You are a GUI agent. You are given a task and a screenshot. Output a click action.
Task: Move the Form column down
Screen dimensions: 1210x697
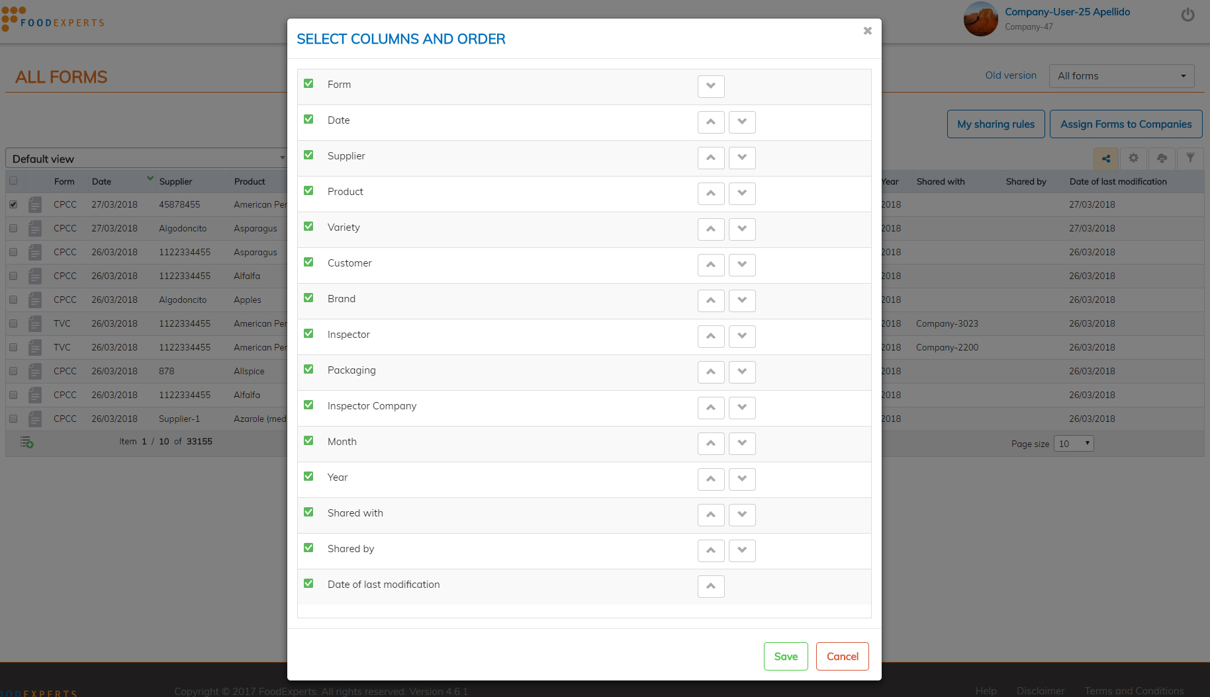710,87
